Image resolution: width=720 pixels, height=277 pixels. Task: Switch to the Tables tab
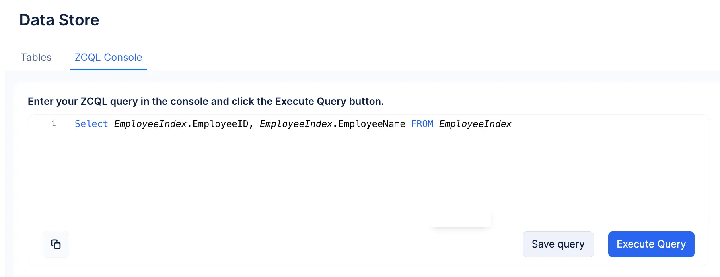click(x=36, y=57)
